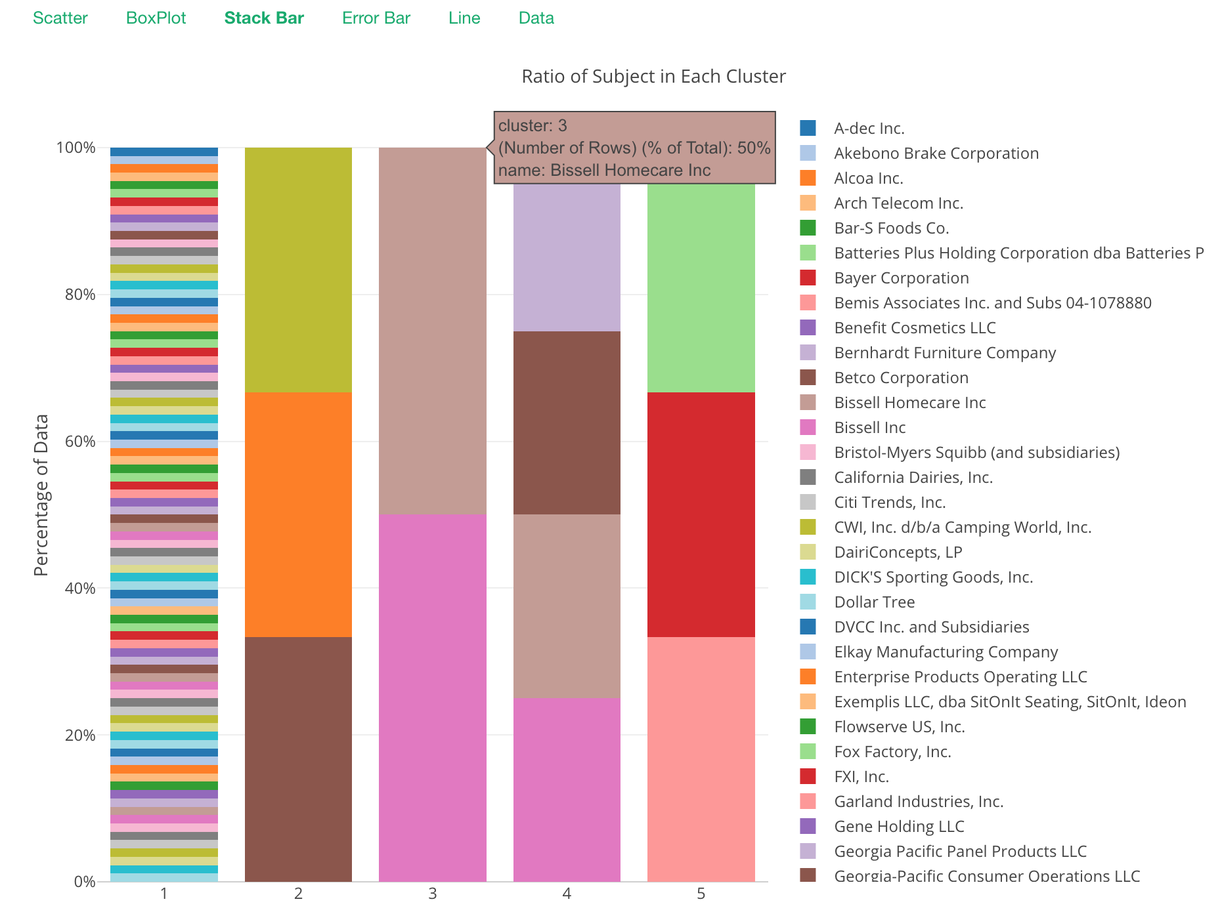This screenshot has width=1220, height=912.
Task: Click the teal swatch for DICK'S Sporting Goods
Action: [x=808, y=577]
